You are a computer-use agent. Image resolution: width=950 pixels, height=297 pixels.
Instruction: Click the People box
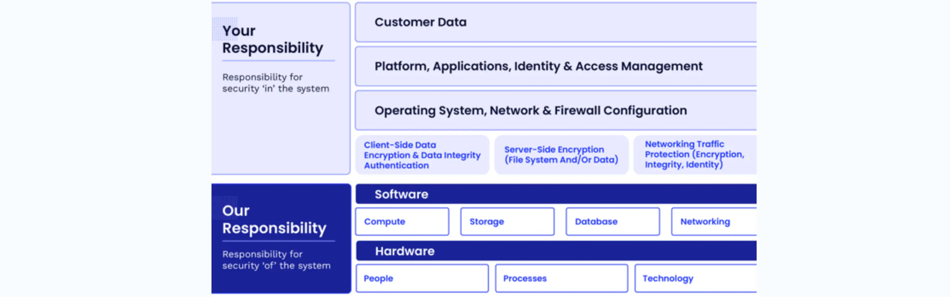tap(422, 278)
